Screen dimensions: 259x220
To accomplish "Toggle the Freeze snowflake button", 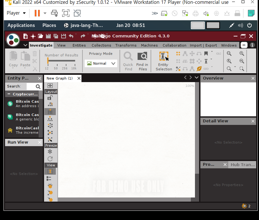I will click(x=50, y=152).
